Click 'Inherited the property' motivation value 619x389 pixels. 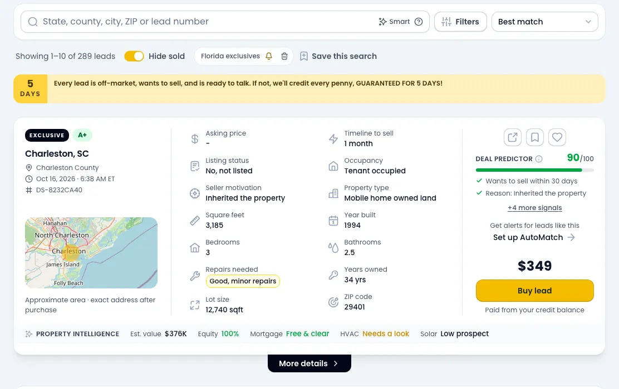click(245, 198)
